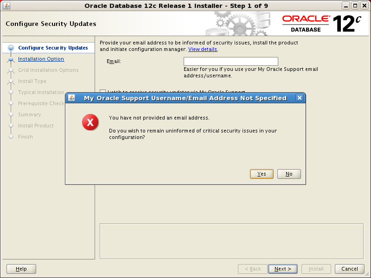Screen dimensions: 371x278
Task: Select Configure Security Updates step
Action: (x=53, y=48)
